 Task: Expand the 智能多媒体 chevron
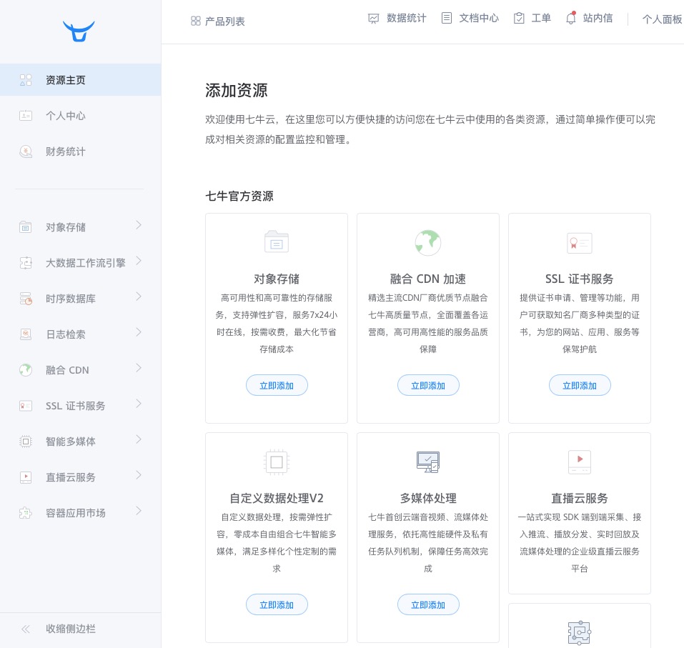pyautogui.click(x=139, y=439)
